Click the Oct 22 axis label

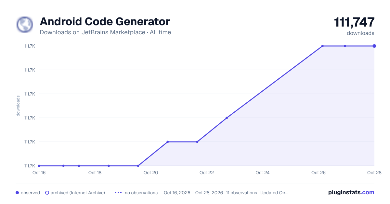click(207, 173)
